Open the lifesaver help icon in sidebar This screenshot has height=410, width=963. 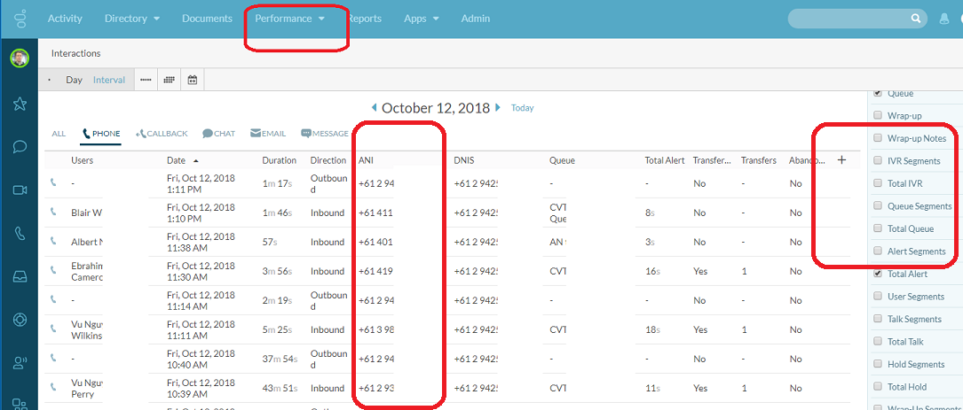click(20, 320)
